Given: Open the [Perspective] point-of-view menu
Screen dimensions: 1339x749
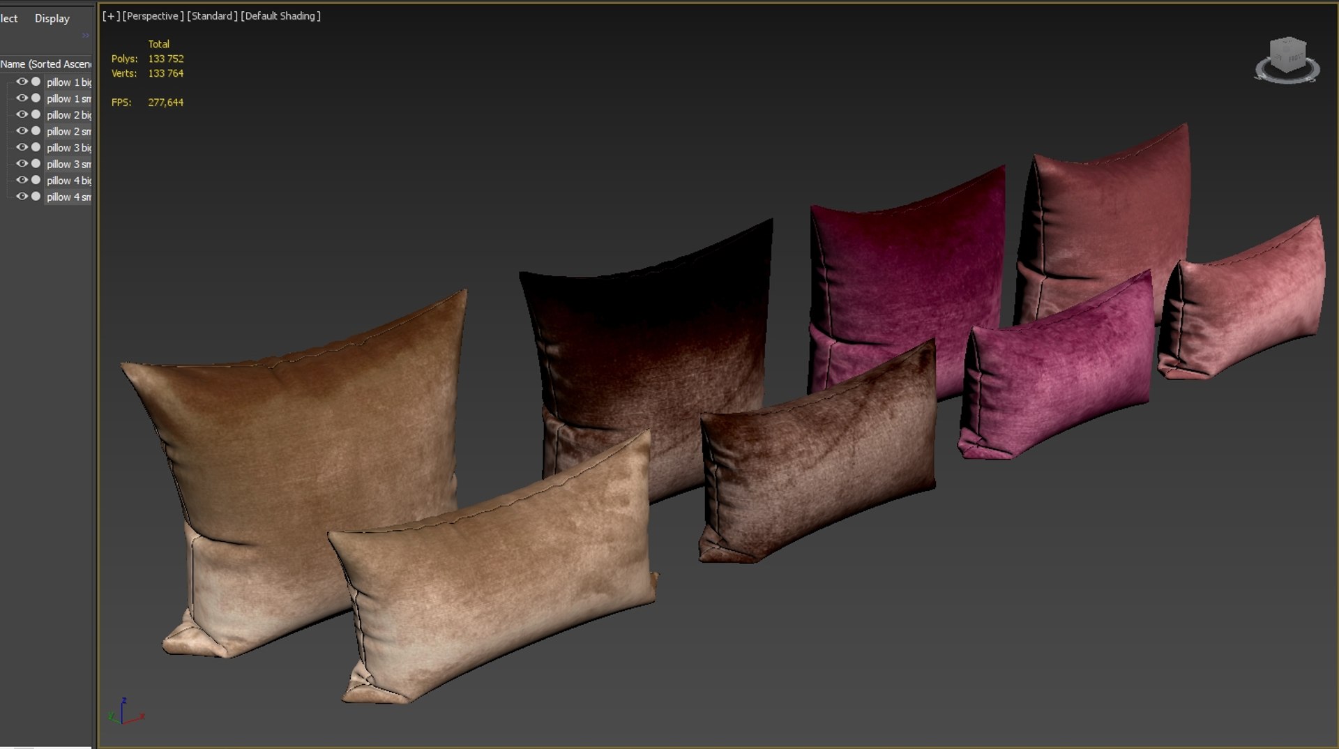Looking at the screenshot, I should (x=153, y=16).
